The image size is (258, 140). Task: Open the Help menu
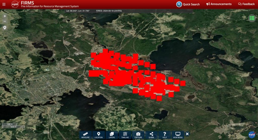(165, 135)
